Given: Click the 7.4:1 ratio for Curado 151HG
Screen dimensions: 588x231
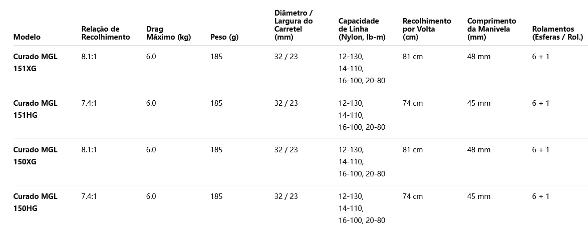Looking at the screenshot, I should [x=89, y=103].
